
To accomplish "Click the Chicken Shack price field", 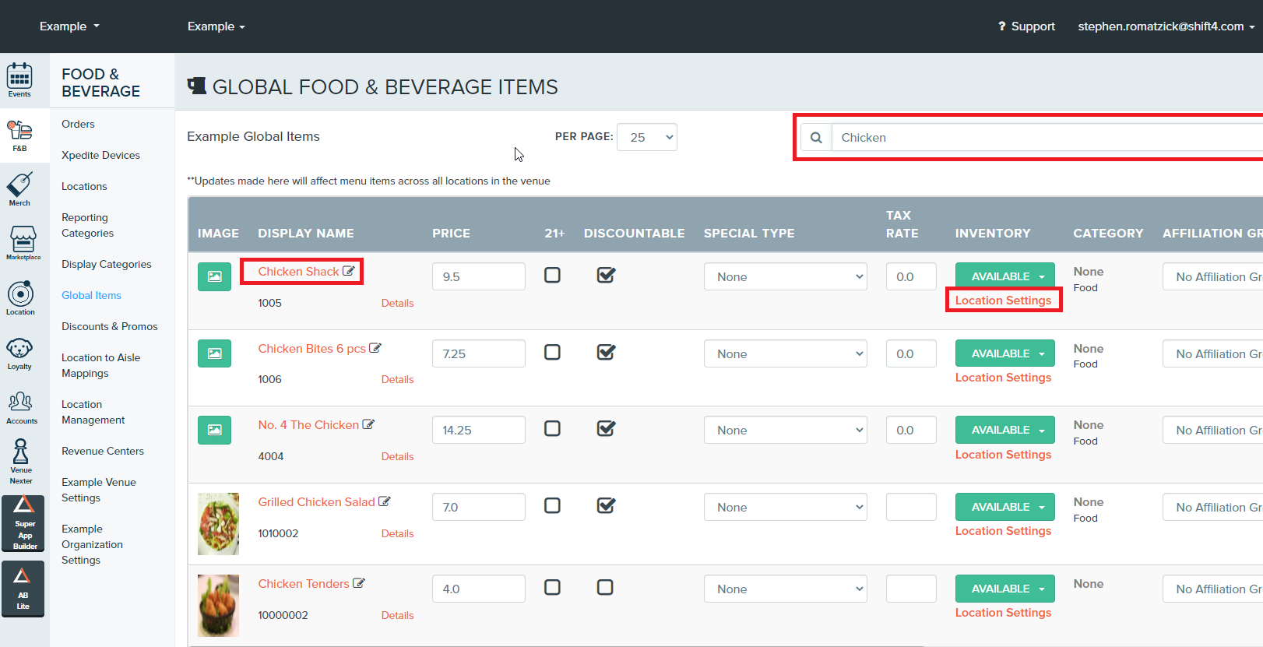I will 479,276.
